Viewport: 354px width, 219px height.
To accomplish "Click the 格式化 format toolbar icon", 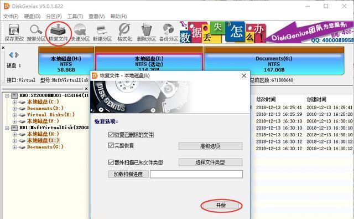I will tap(124, 33).
